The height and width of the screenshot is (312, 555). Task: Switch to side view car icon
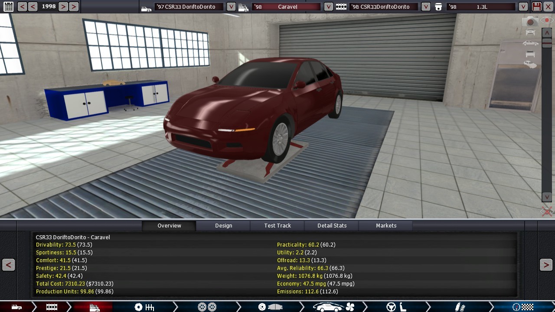coord(530,43)
